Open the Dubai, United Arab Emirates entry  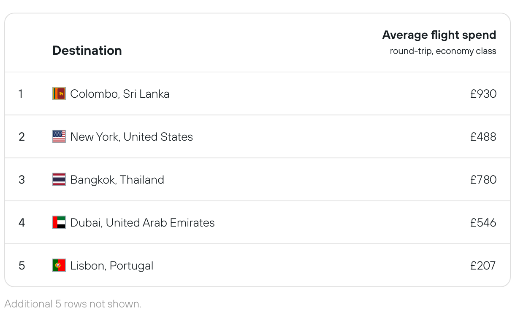pos(142,222)
